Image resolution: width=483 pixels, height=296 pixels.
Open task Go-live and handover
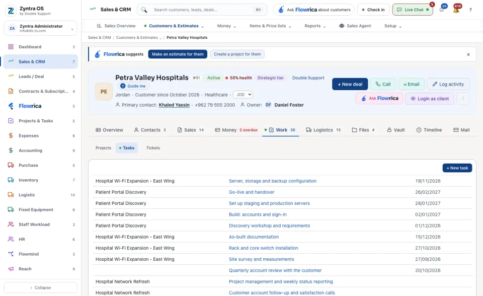pos(252,192)
